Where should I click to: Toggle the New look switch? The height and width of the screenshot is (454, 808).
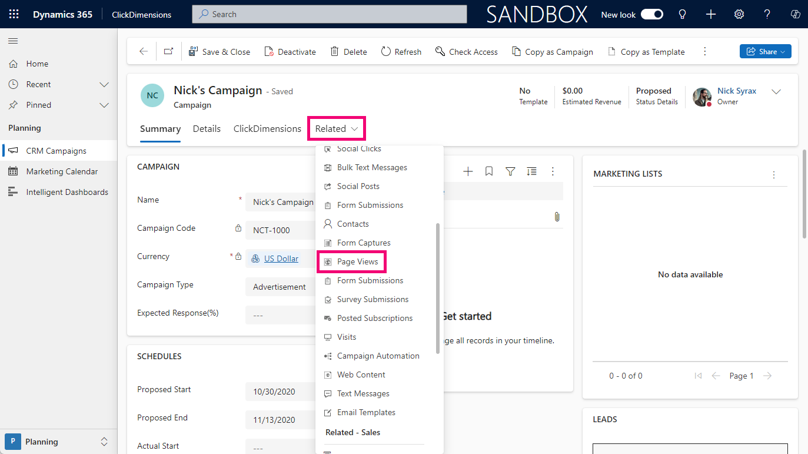(x=652, y=14)
